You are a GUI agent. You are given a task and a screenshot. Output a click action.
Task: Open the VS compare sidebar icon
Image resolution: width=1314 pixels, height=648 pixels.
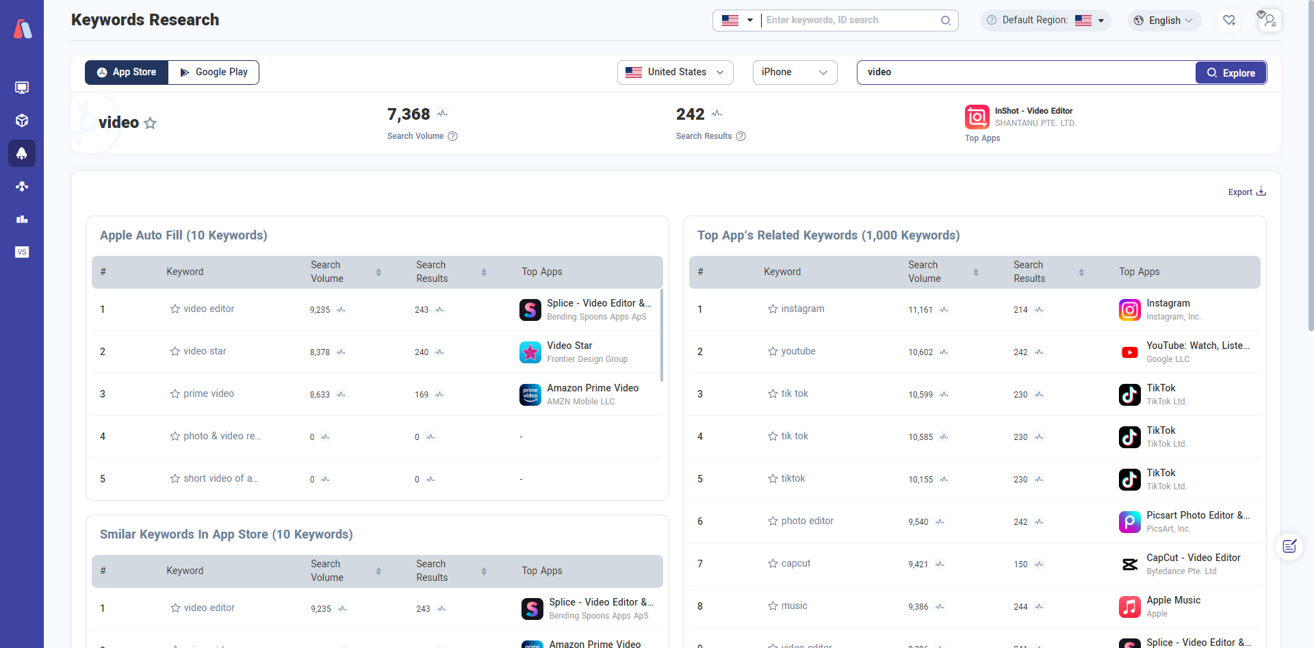pyautogui.click(x=22, y=252)
